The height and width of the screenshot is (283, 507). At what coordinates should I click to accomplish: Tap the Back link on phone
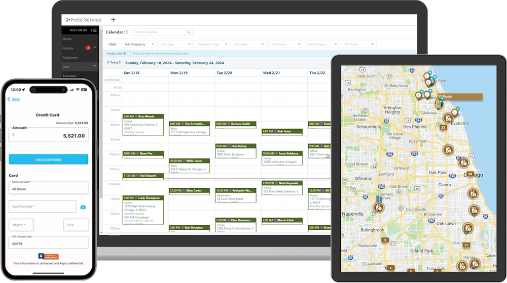pos(16,99)
